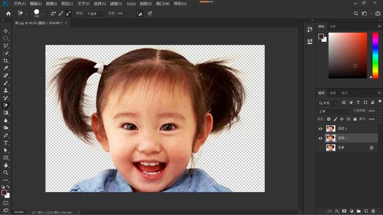Choose sampling once mode

click(61, 13)
